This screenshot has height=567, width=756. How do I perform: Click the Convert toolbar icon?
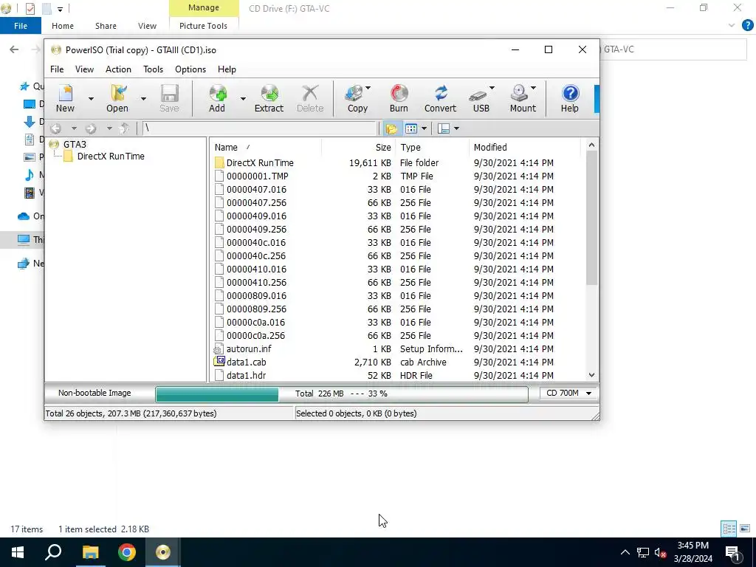(440, 98)
